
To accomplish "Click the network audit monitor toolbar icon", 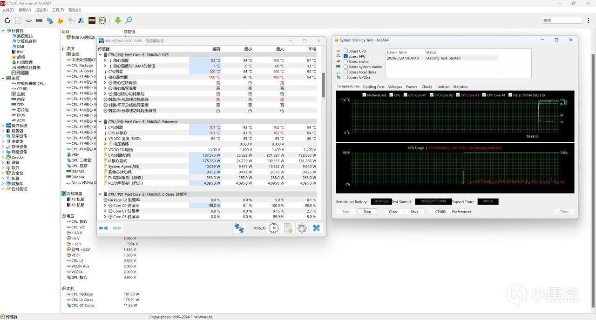I will (50, 20).
